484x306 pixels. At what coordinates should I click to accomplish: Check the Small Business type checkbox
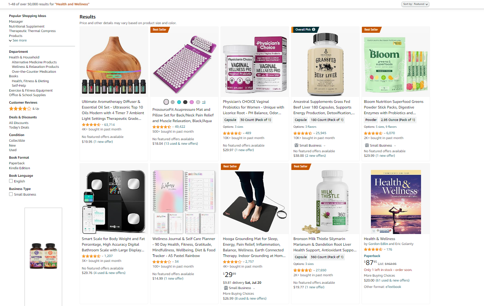[x=11, y=194]
